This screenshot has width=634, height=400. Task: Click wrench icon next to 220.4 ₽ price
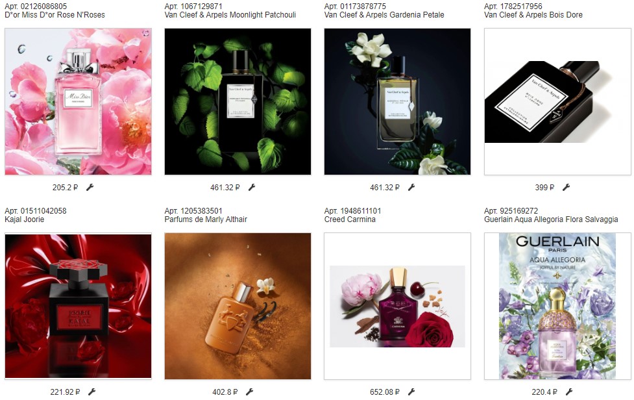(x=569, y=392)
